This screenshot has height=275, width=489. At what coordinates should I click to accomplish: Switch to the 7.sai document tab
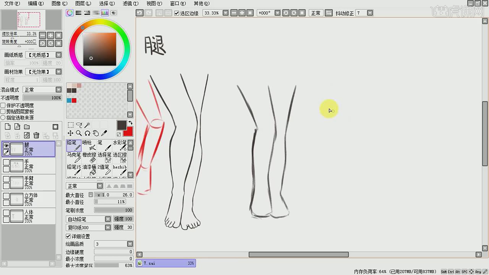[166, 263]
